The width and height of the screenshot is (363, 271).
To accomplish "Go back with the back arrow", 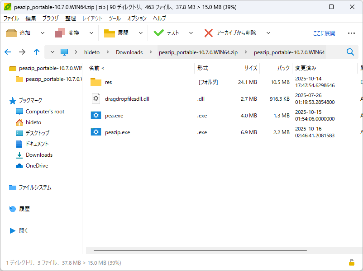I will click(x=8, y=52).
